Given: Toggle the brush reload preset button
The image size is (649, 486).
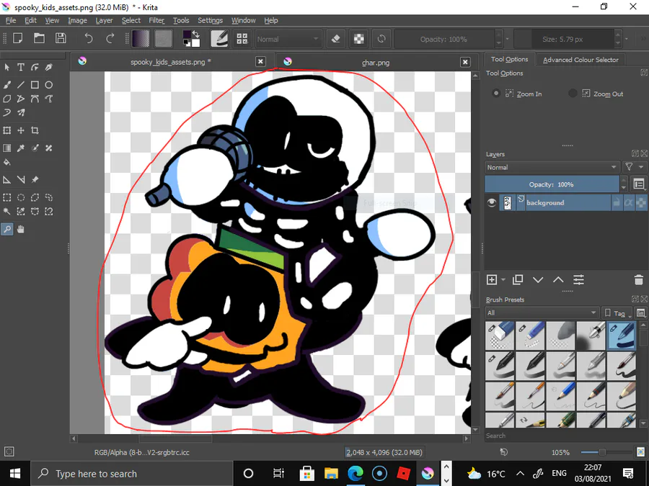Looking at the screenshot, I should (381, 39).
